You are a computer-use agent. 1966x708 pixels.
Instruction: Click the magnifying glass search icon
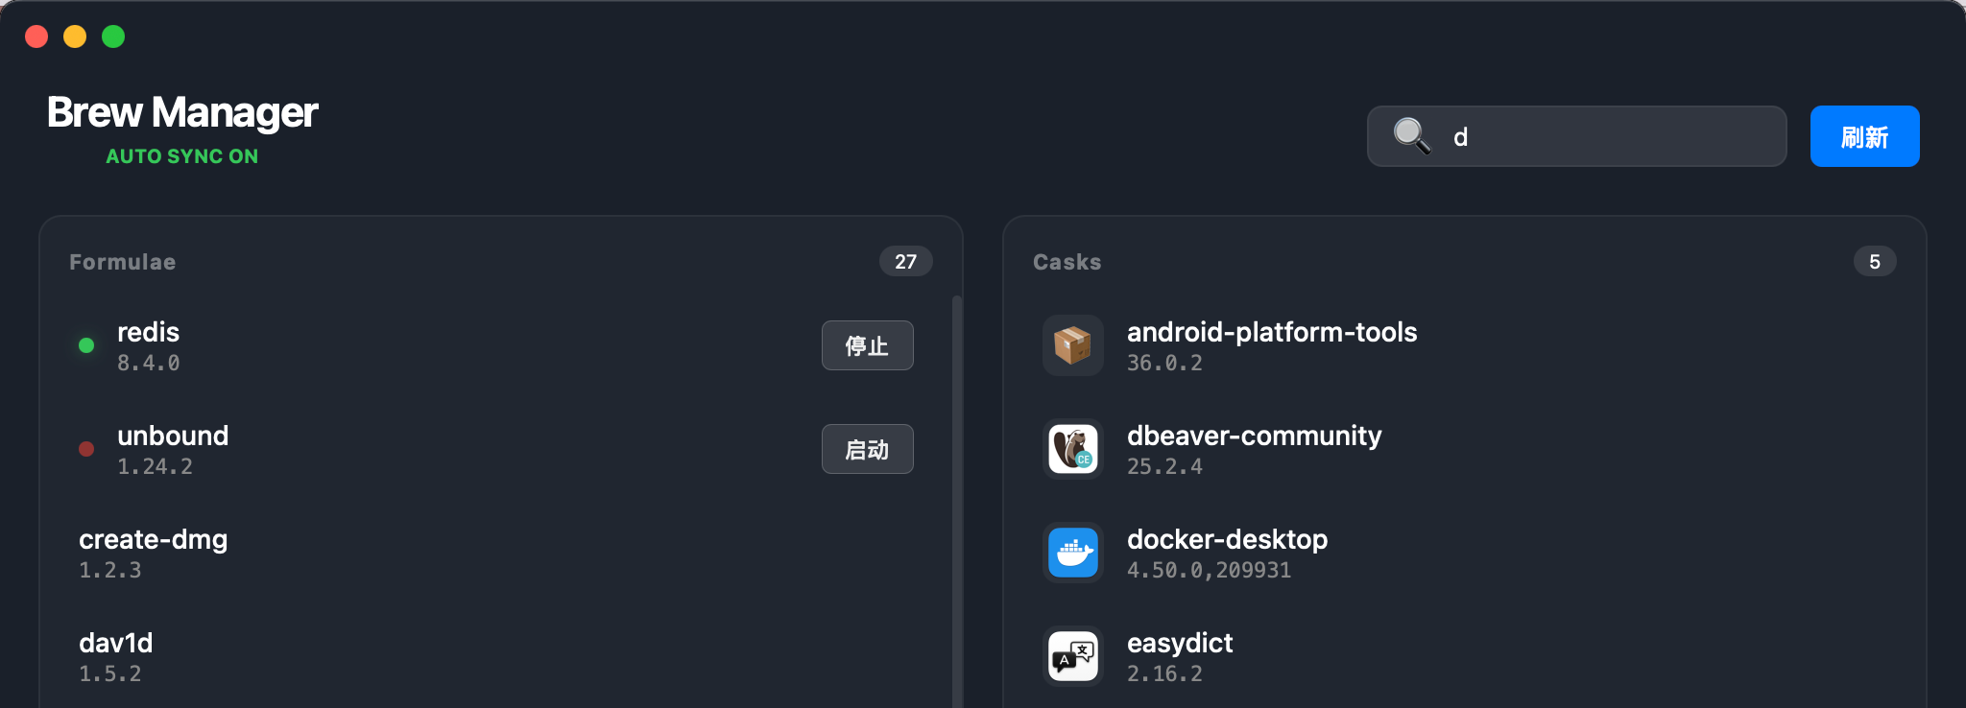pyautogui.click(x=1411, y=136)
